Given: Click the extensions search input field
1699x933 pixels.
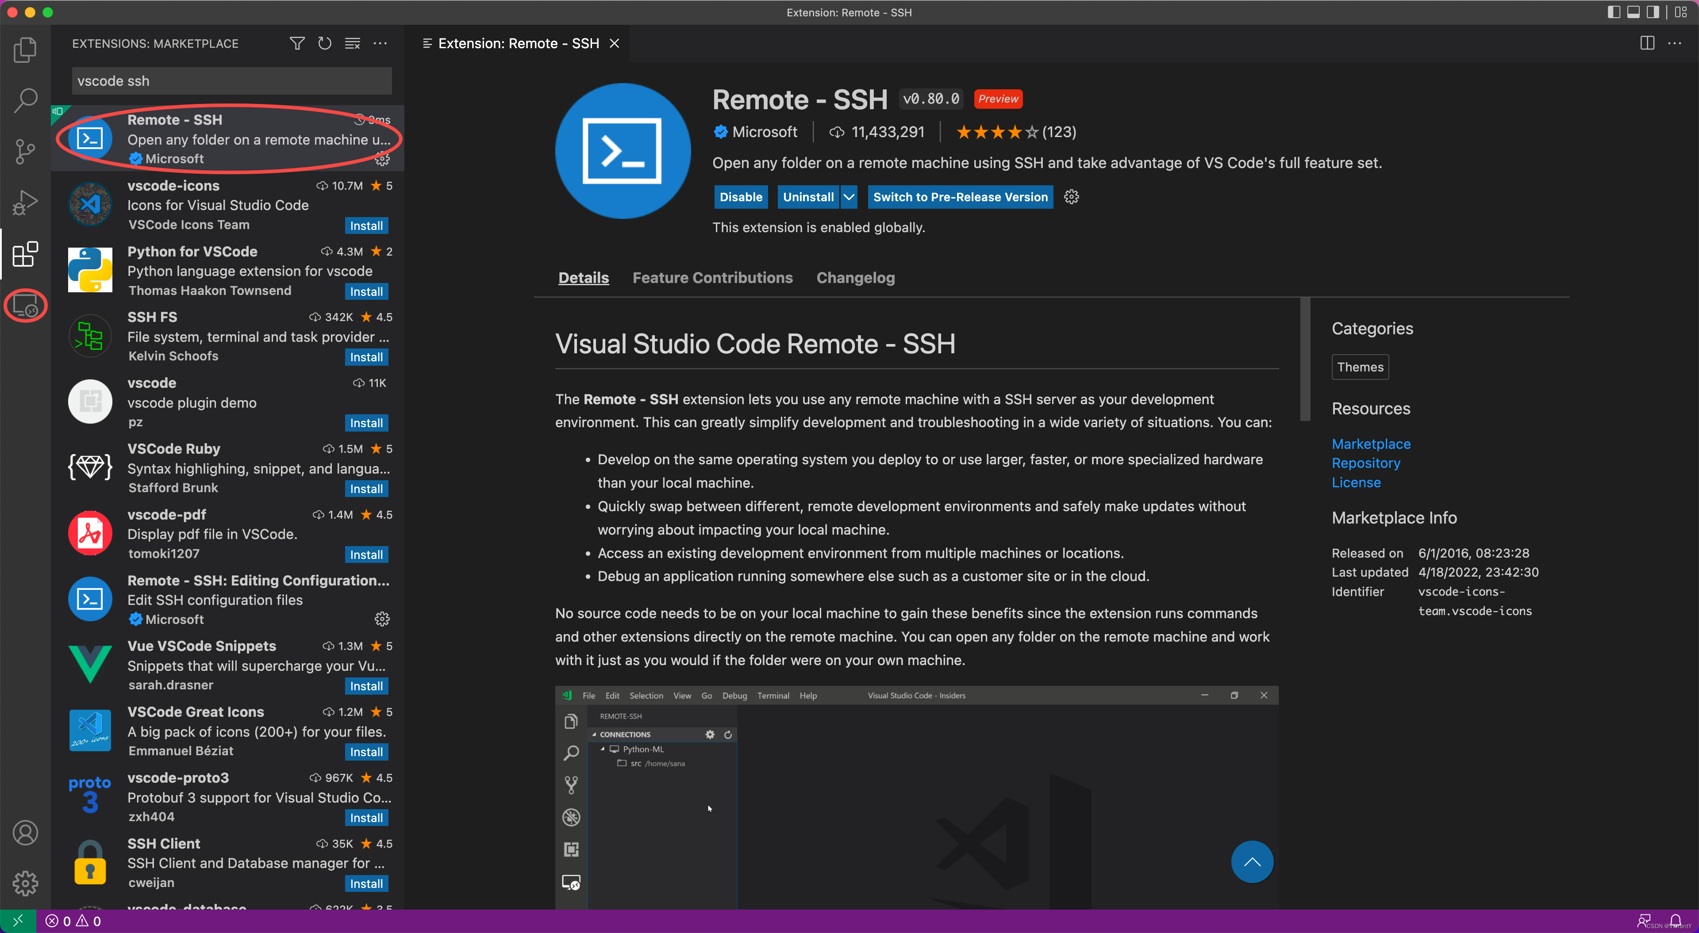Looking at the screenshot, I should click(x=231, y=81).
